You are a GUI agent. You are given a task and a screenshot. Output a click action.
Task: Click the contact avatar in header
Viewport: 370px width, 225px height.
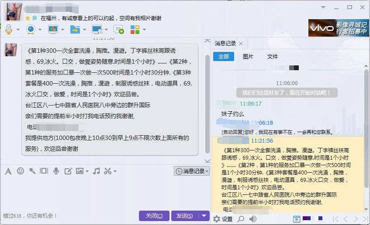[14, 12]
